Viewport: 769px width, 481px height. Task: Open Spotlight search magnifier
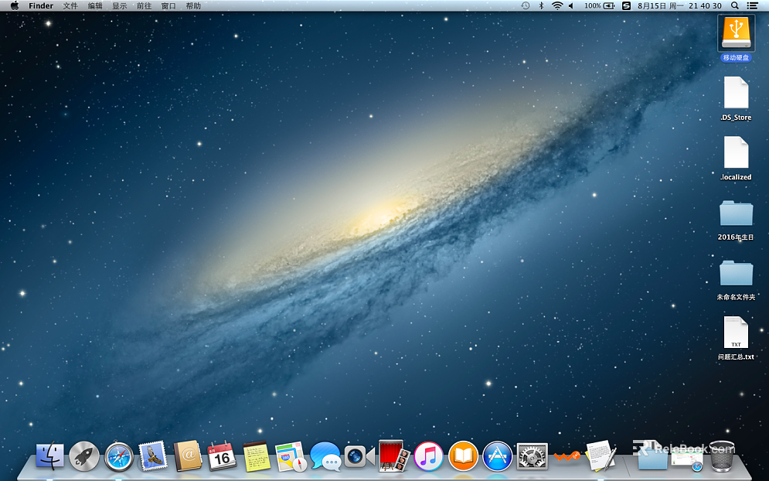coord(735,6)
